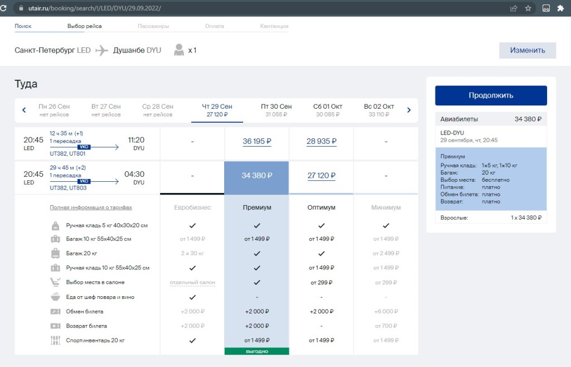Bookmark this page with the star icon
This screenshot has height=367, width=571.
[x=528, y=8]
